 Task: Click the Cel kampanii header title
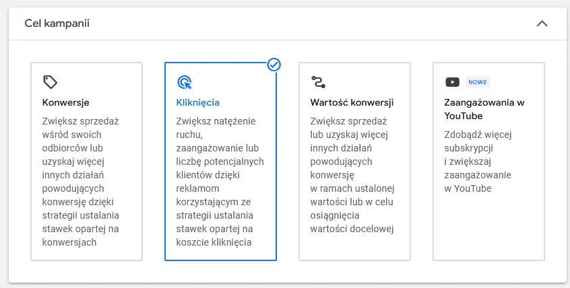pos(57,24)
